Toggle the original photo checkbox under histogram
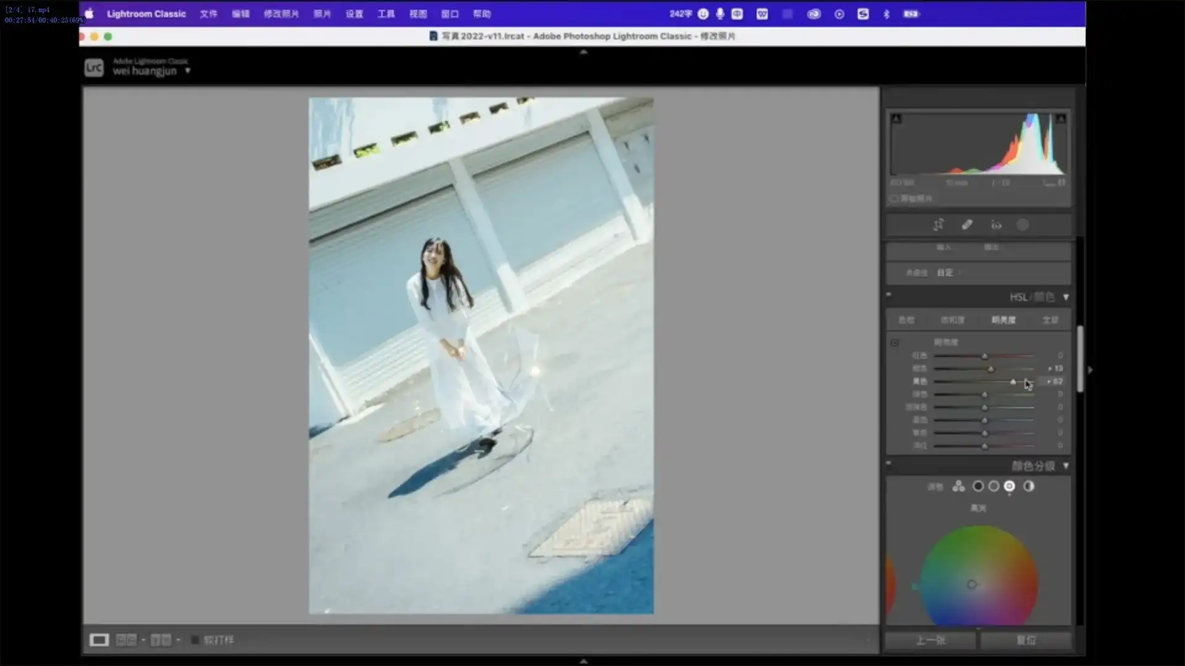Screen dimensions: 1185x666 894,199
